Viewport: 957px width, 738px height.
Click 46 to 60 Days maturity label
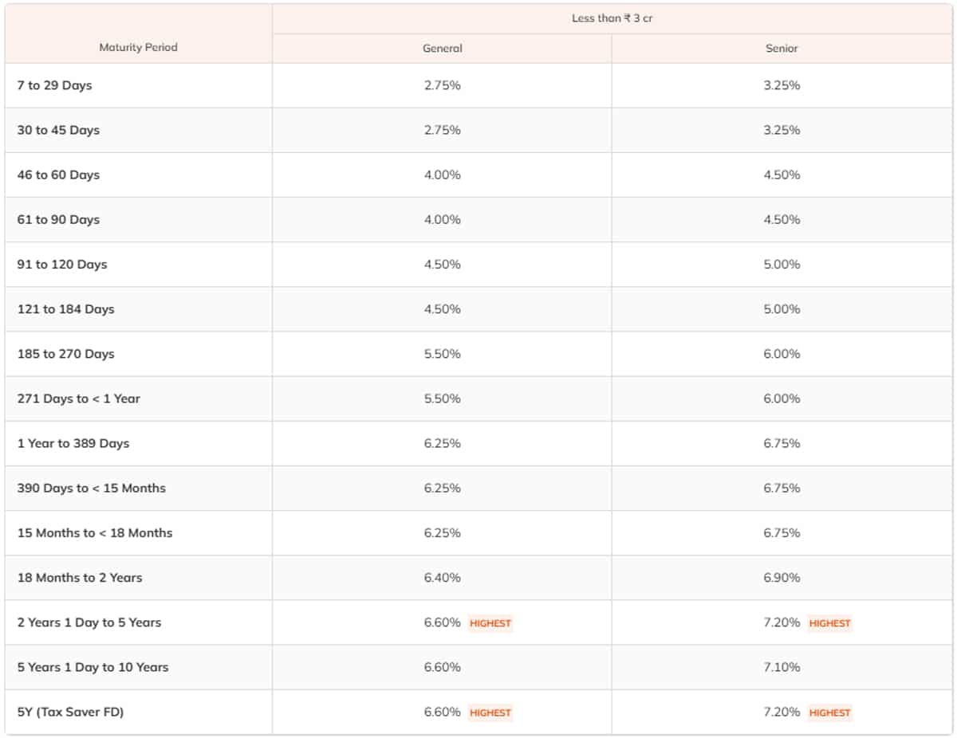point(58,175)
